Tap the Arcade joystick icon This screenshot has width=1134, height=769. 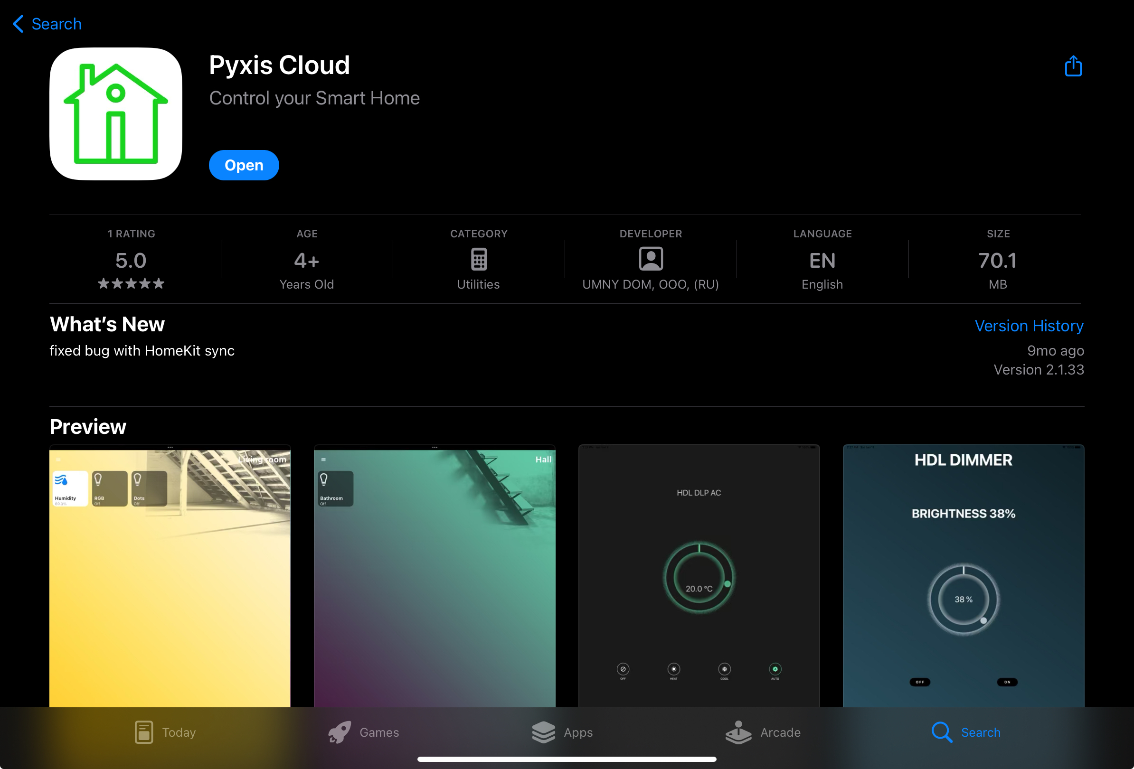coord(738,732)
